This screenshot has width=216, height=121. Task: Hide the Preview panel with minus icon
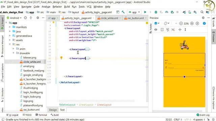pyautogui.click(x=209, y=18)
